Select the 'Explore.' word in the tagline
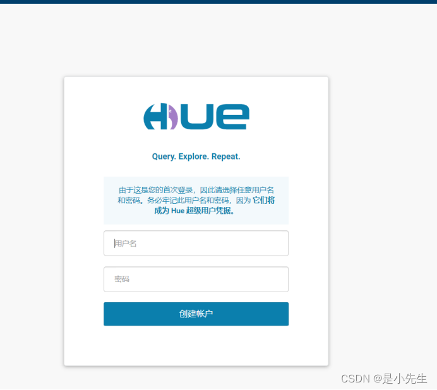The width and height of the screenshot is (437, 390). (193, 157)
